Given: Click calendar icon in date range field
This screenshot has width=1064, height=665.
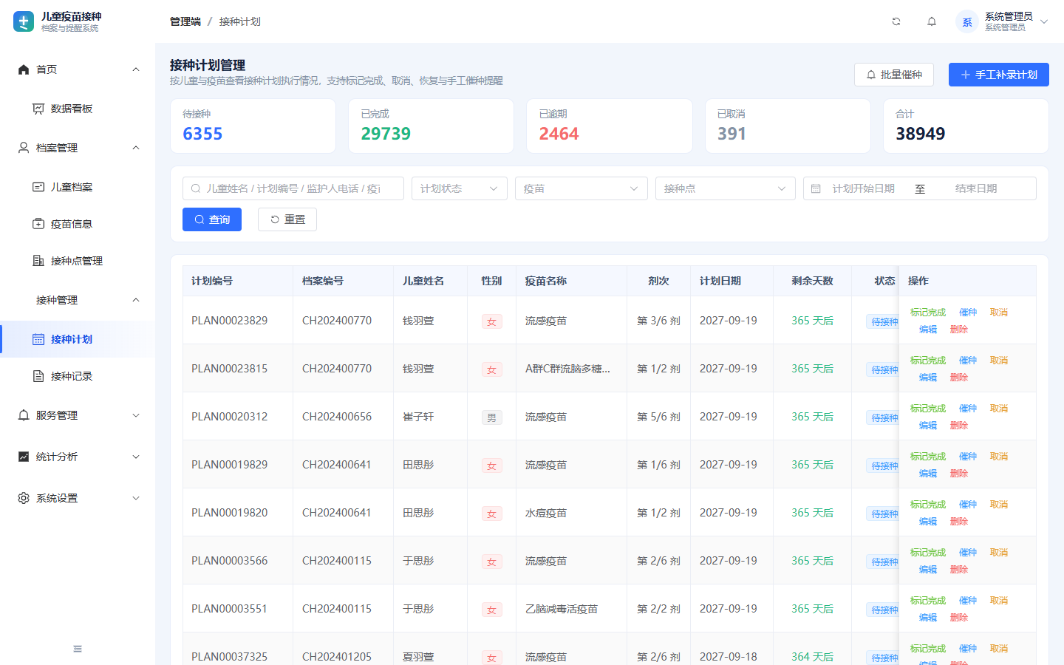Looking at the screenshot, I should pyautogui.click(x=816, y=188).
